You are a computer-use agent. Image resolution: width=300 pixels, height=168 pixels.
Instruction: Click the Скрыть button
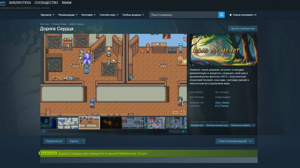pyautogui.click(x=74, y=141)
